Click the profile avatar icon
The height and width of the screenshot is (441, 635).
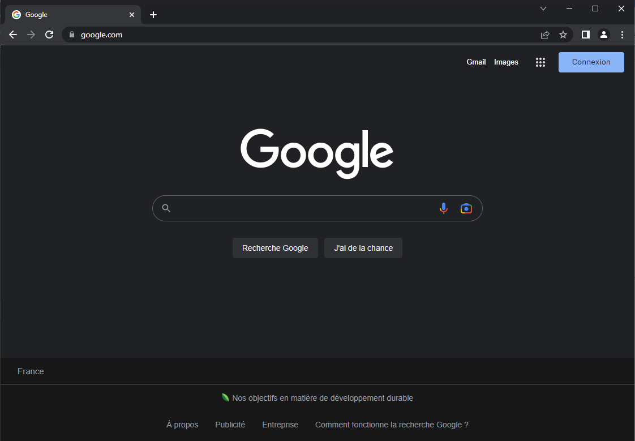click(603, 35)
